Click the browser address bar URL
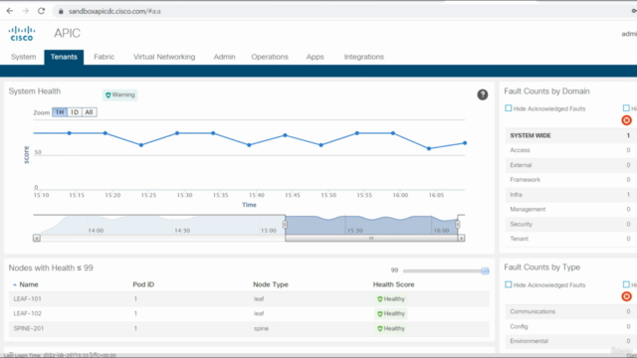Screen dimensions: 637x358 pyautogui.click(x=114, y=11)
